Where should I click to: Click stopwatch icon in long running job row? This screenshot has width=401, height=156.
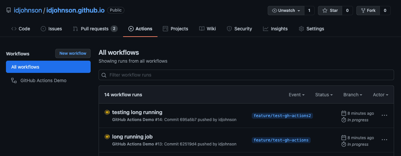343,144
